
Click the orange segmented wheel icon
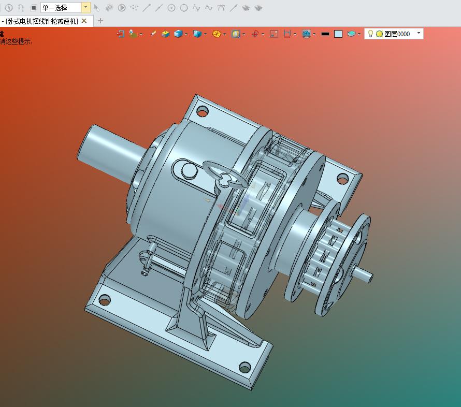(217, 34)
